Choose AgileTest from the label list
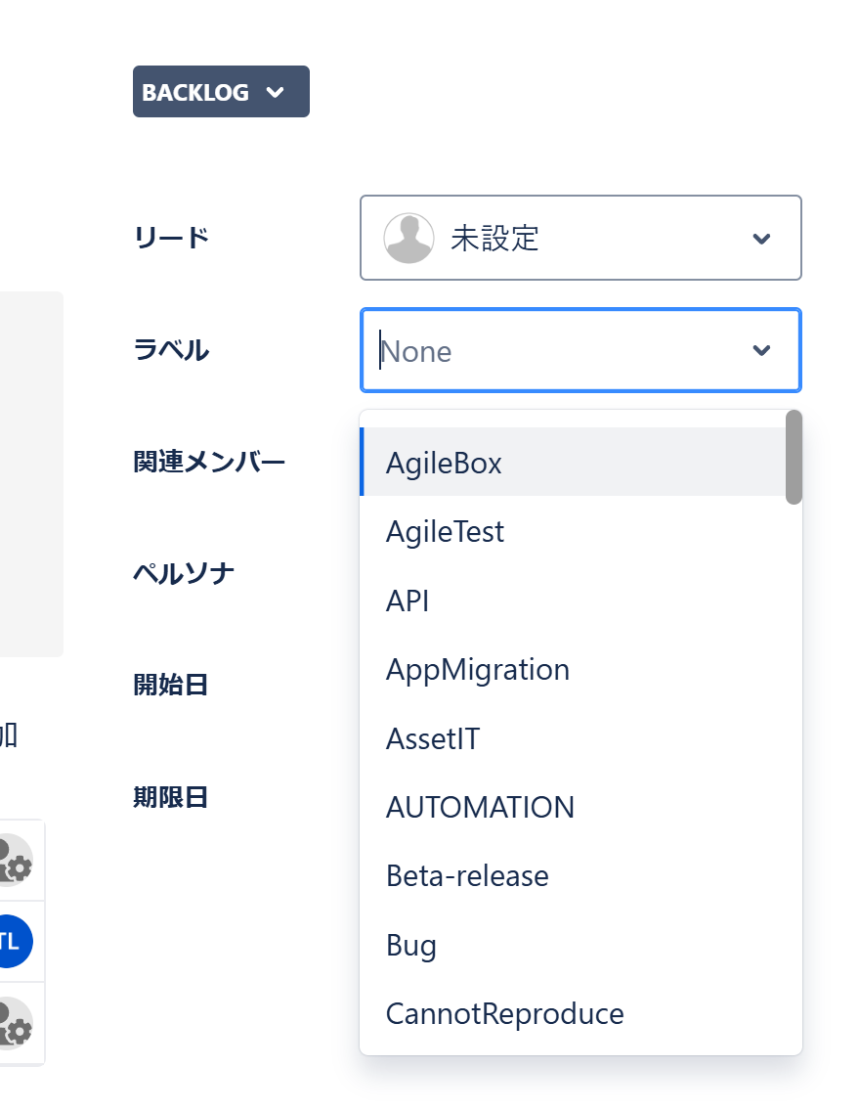Screen dimensions: 859x1112 click(x=445, y=532)
